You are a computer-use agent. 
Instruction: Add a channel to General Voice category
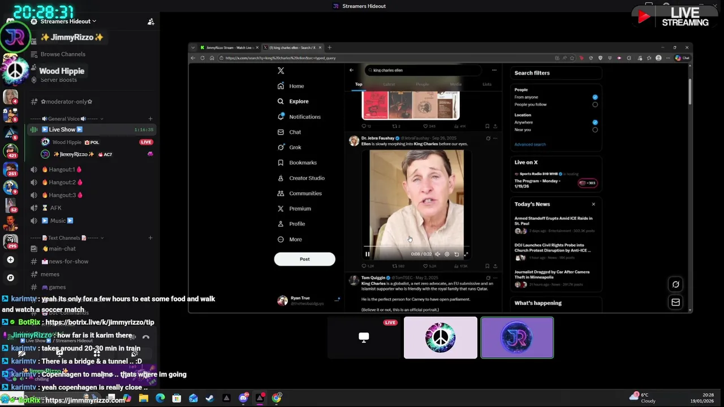tap(150, 119)
